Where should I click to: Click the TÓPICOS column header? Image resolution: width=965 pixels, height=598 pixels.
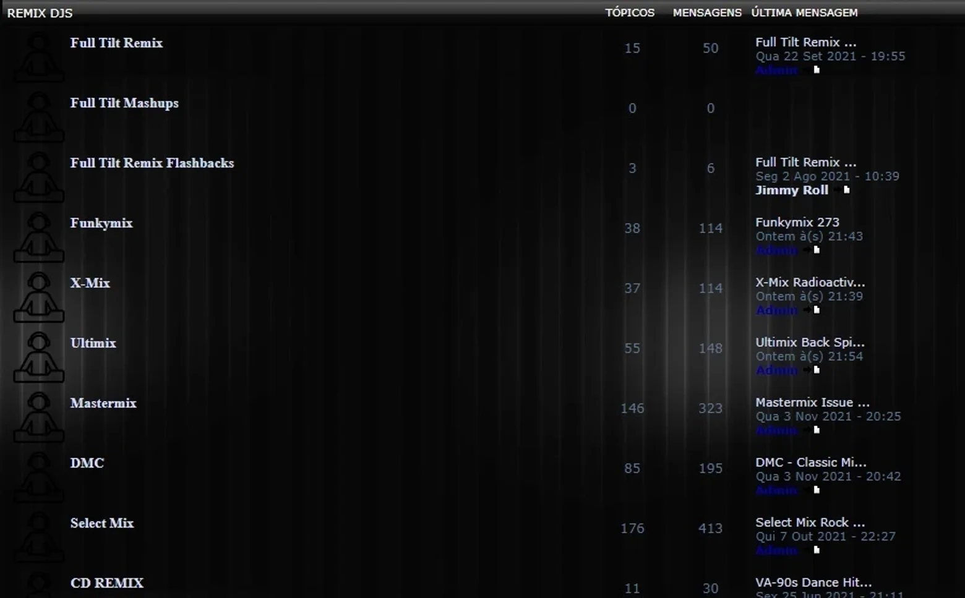(x=630, y=12)
